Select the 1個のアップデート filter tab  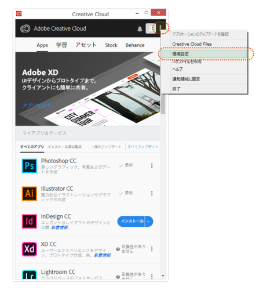pyautogui.click(x=107, y=147)
